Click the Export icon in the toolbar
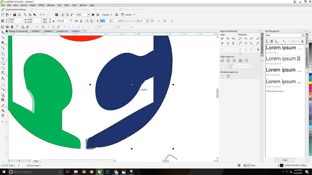The width and height of the screenshot is (312, 175). tap(67, 15)
